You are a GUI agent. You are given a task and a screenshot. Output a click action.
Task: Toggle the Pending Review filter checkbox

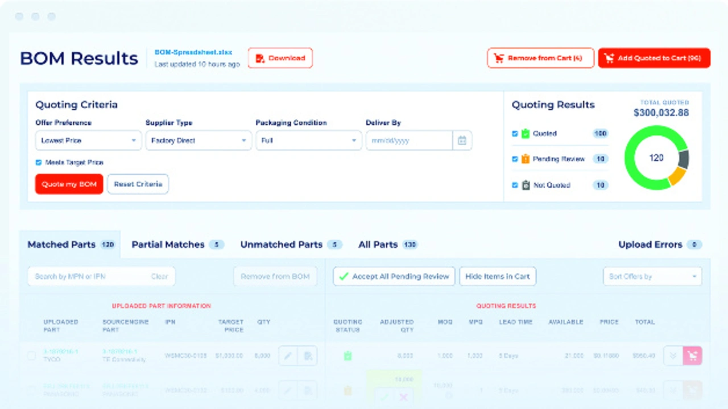[515, 159]
